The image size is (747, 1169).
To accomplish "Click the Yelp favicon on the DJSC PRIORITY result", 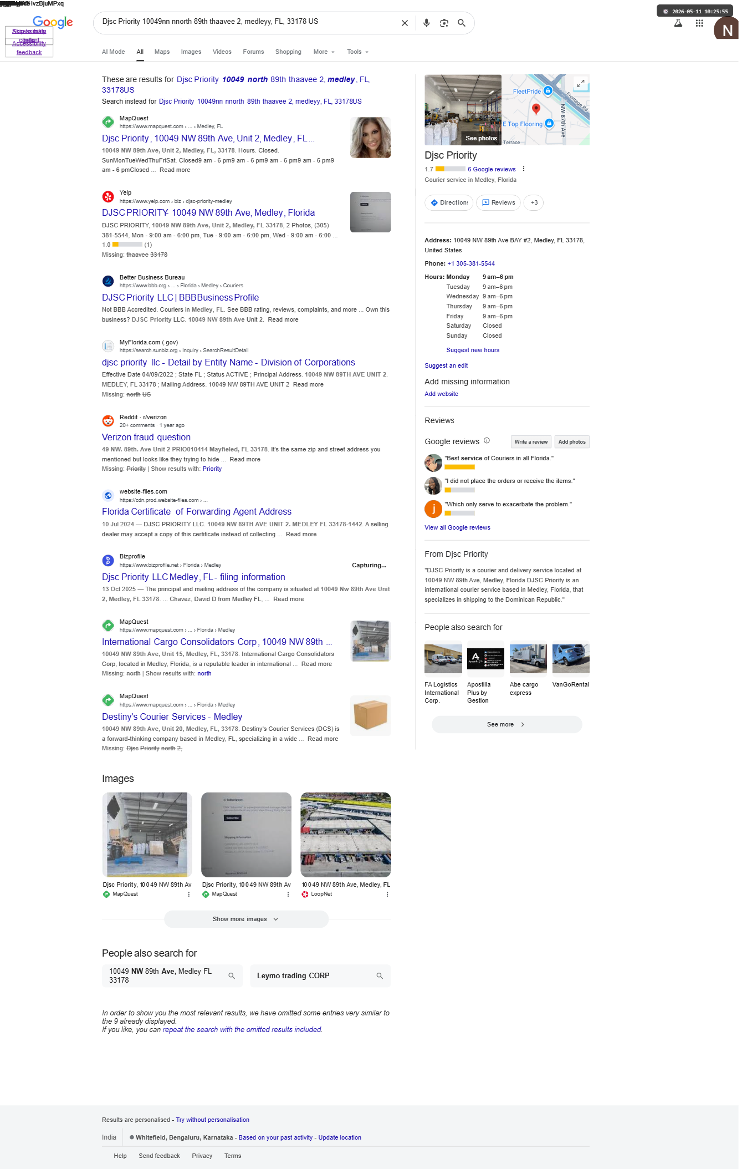I will click(108, 196).
